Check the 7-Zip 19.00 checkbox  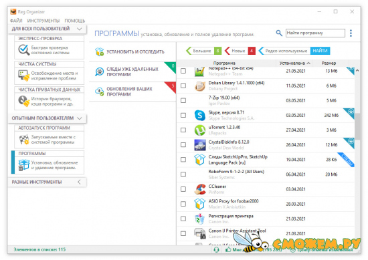point(183,100)
